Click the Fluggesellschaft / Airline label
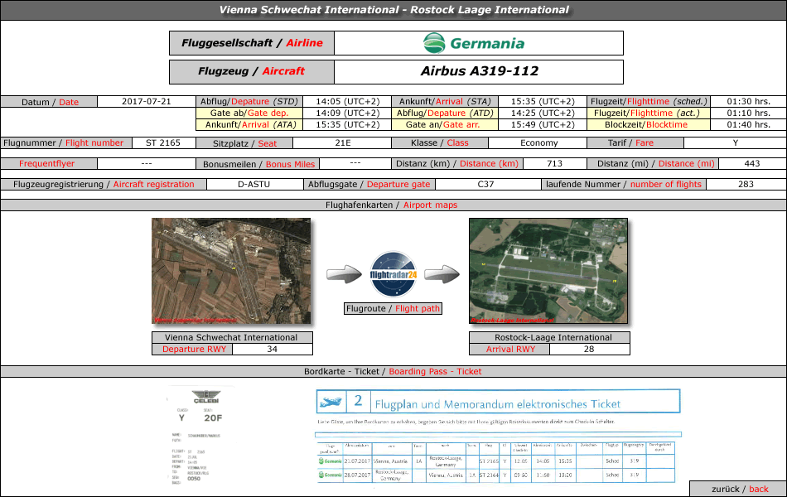Viewport: 787px width, 497px height. (252, 43)
